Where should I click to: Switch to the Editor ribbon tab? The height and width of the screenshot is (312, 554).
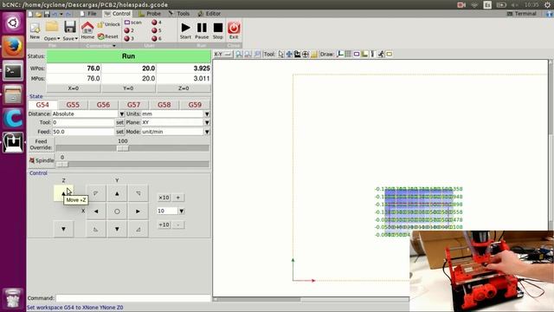pos(209,14)
